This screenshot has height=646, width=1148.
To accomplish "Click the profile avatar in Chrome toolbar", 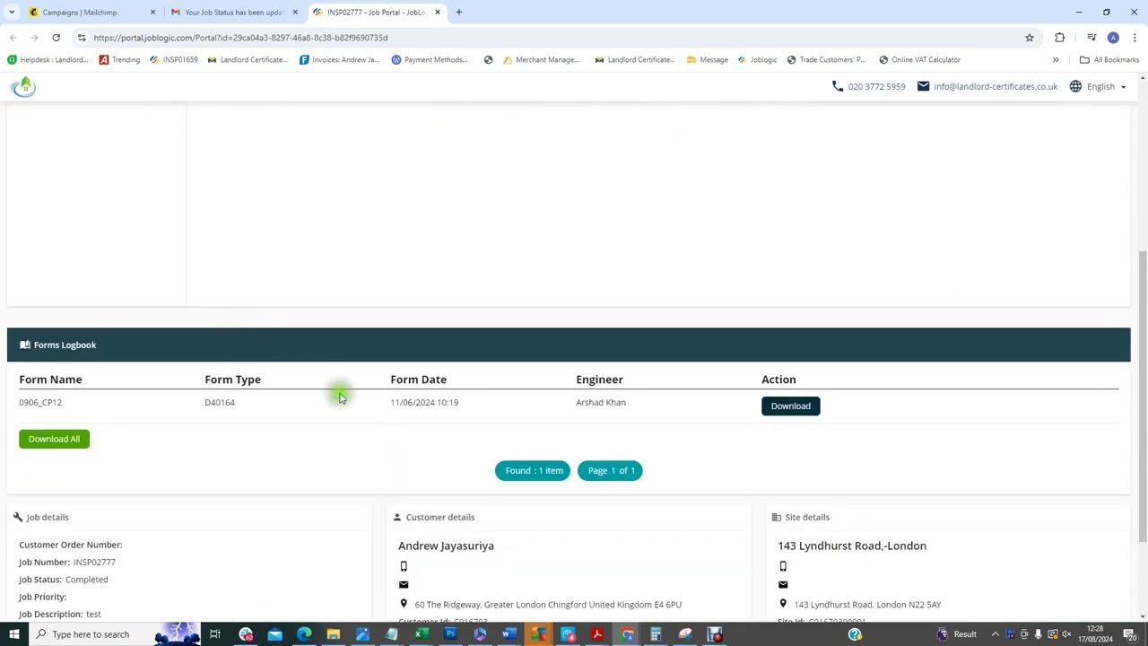I will point(1113,38).
